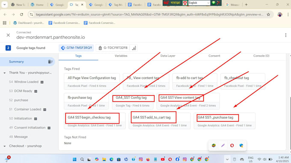Click the red circle annotation tool icon
Viewport: 291px width, 163px height.
pos(232,145)
